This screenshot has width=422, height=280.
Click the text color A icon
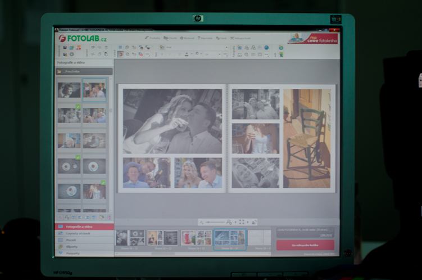[x=187, y=55]
